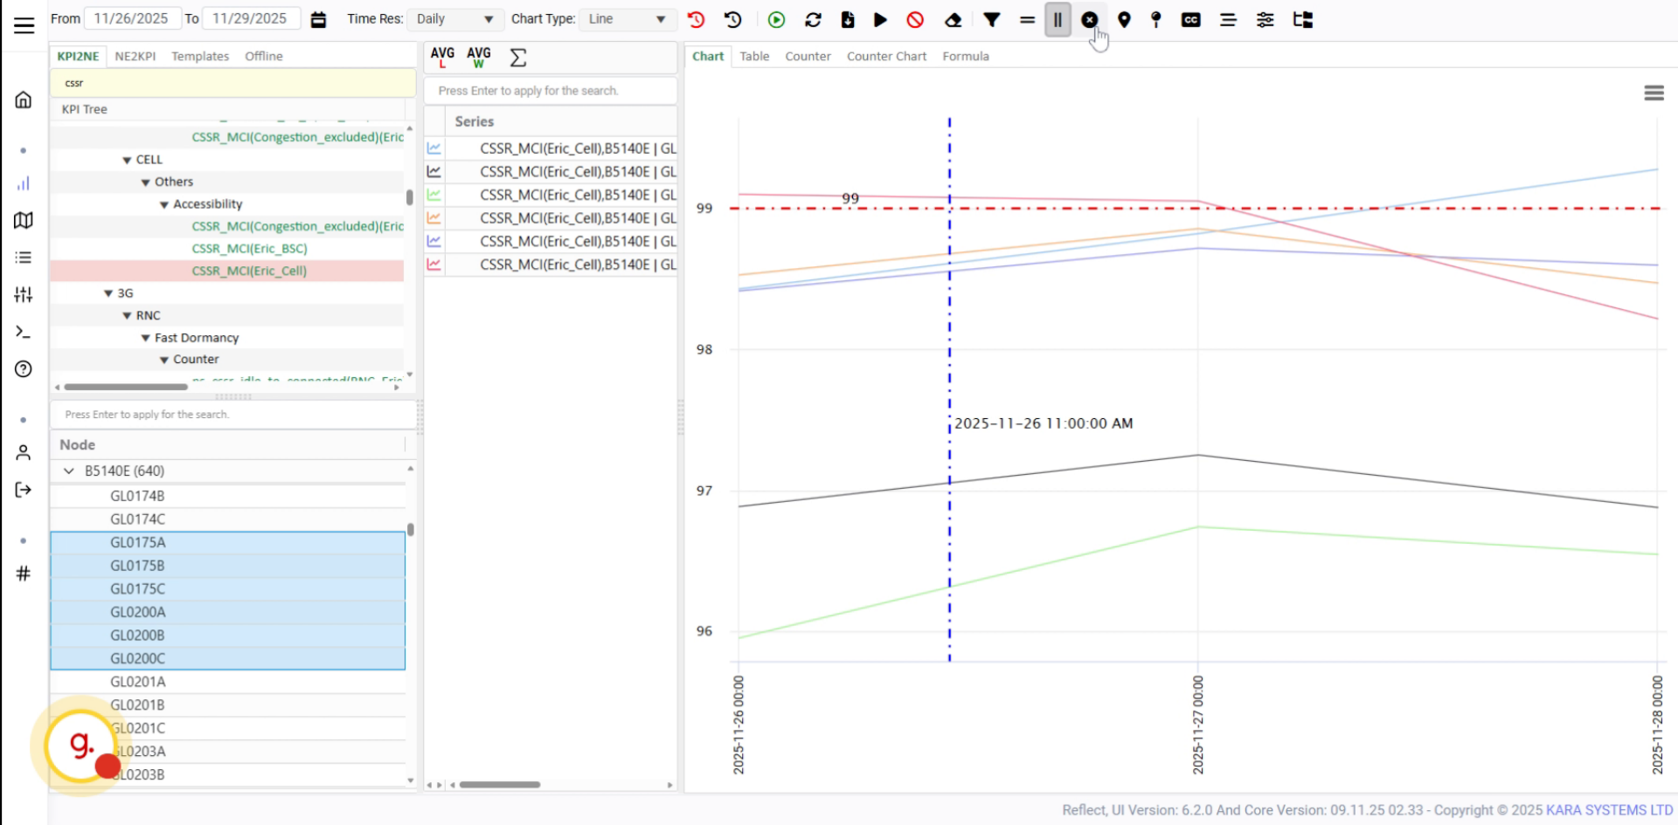Toggle the AVG L average option
The width and height of the screenshot is (1678, 825).
pos(442,57)
